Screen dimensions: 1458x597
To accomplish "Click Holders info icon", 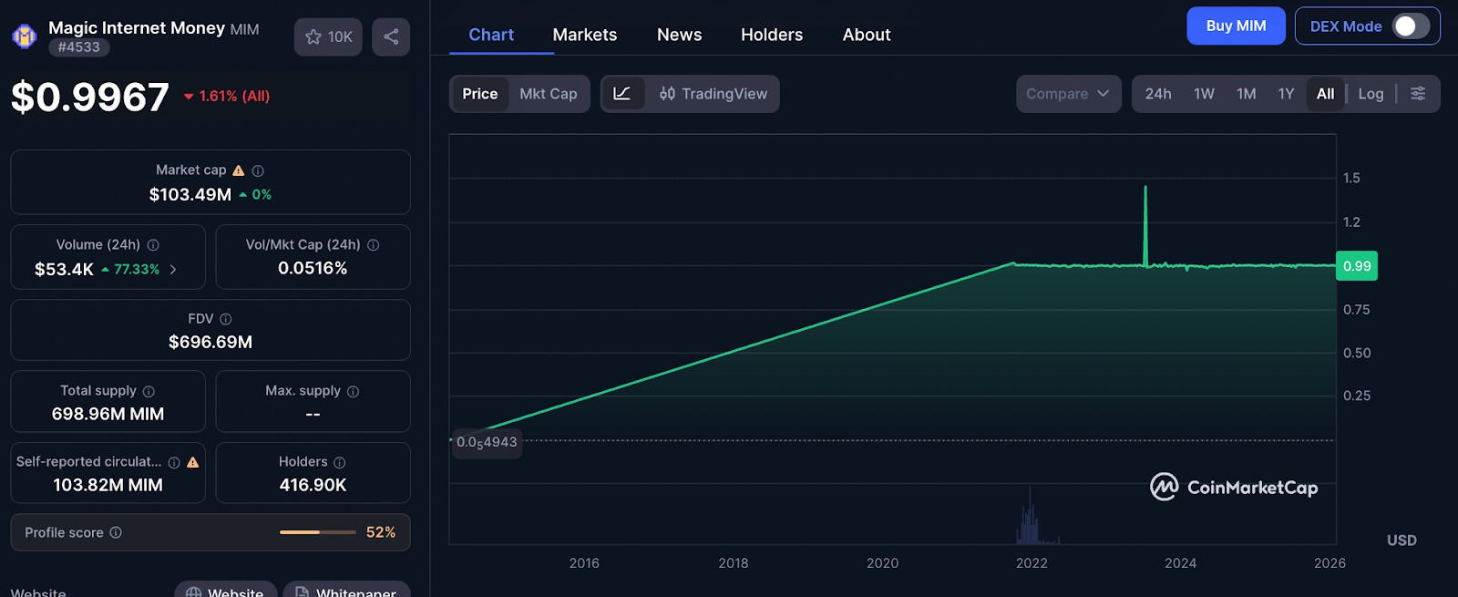I will (339, 462).
